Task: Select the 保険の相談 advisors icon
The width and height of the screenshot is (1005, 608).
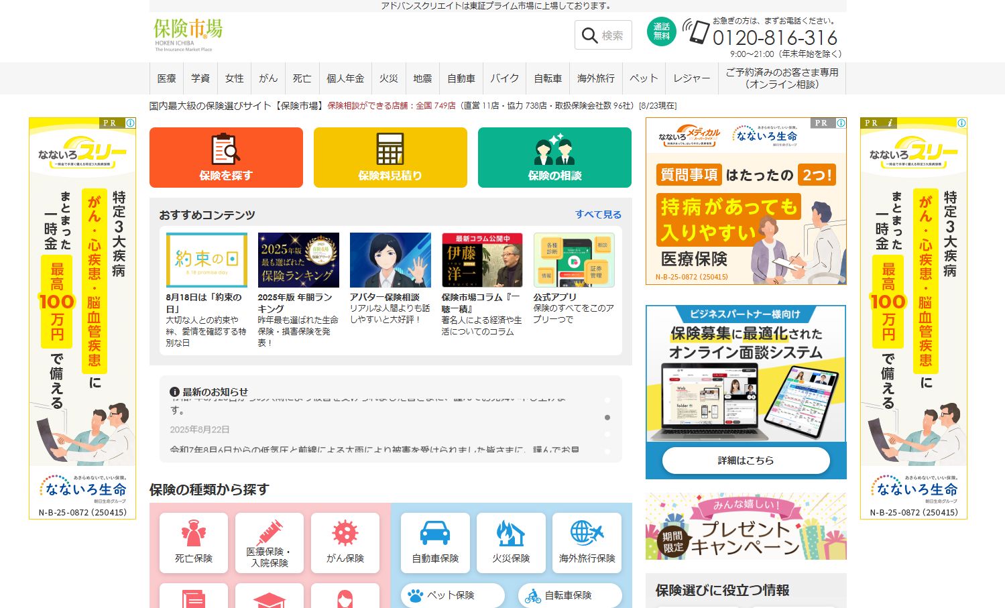Action: (x=554, y=149)
